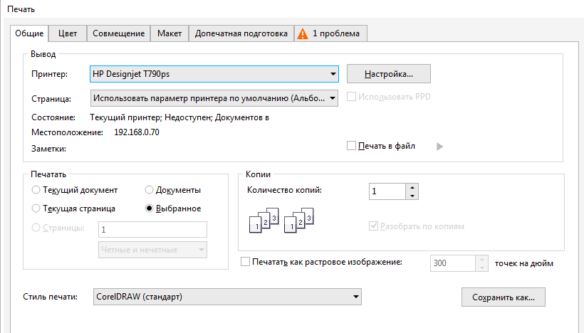Image resolution: width=584 pixels, height=333 pixels.
Task: Click the arrow next to Печать в файл
Action: click(440, 147)
